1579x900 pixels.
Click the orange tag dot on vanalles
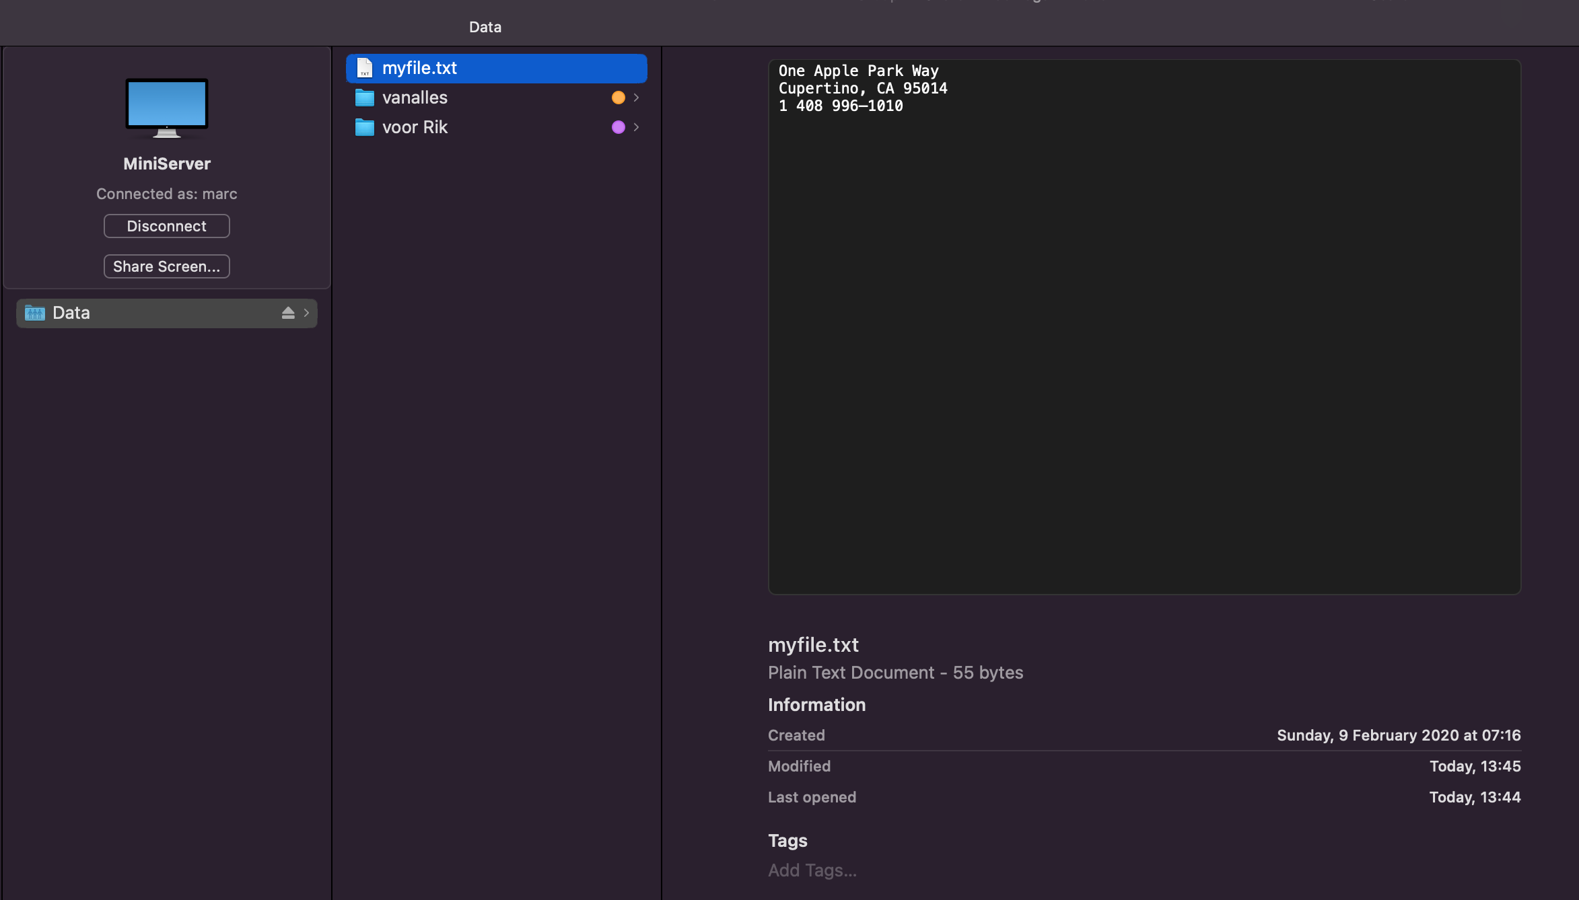pyautogui.click(x=618, y=98)
